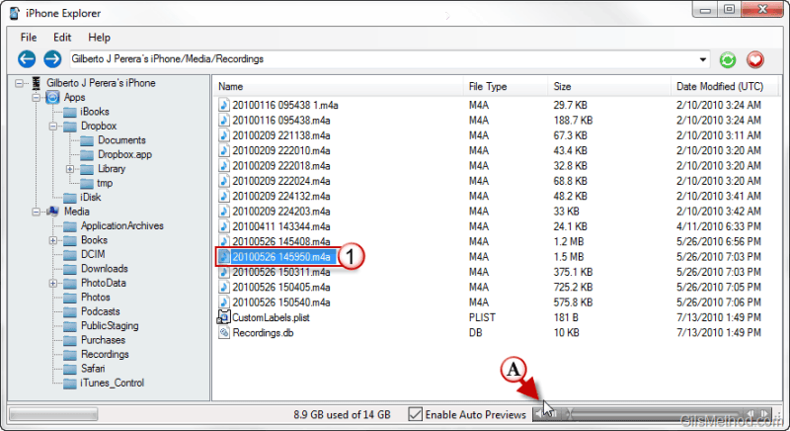
Task: Select file 20100116 095438.m4a
Action: point(281,120)
